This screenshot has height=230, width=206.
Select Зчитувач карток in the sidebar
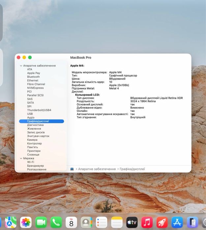38,136
